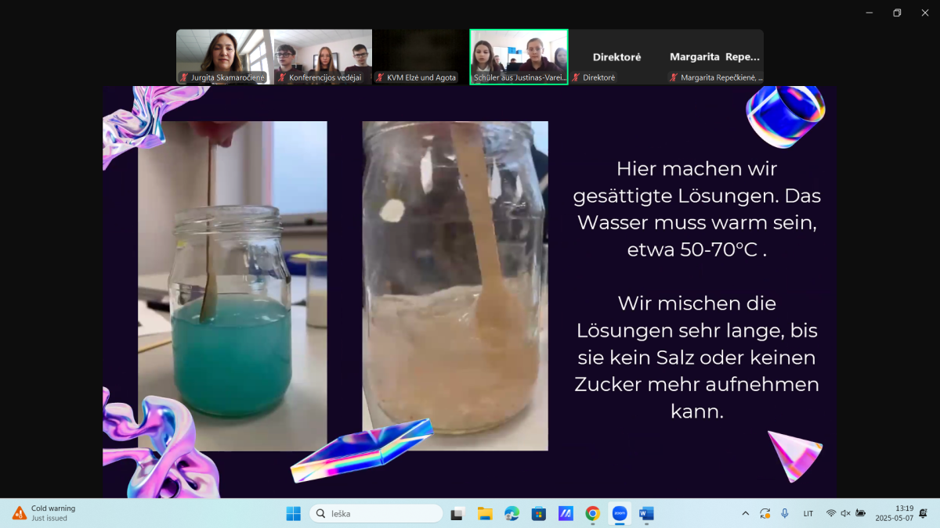Select the Direktorė participant tile
This screenshot has height=528, width=940.
(616, 57)
